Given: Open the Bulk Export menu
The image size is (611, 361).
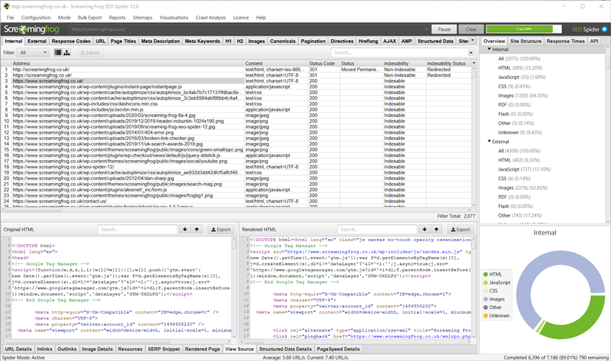Looking at the screenshot, I should 90,17.
